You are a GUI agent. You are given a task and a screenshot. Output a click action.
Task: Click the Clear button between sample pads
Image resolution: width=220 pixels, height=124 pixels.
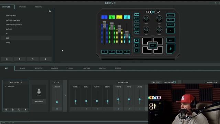[x=153, y=45]
